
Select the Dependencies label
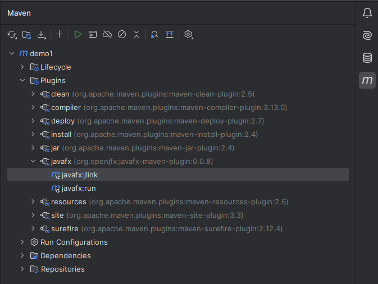(x=66, y=255)
